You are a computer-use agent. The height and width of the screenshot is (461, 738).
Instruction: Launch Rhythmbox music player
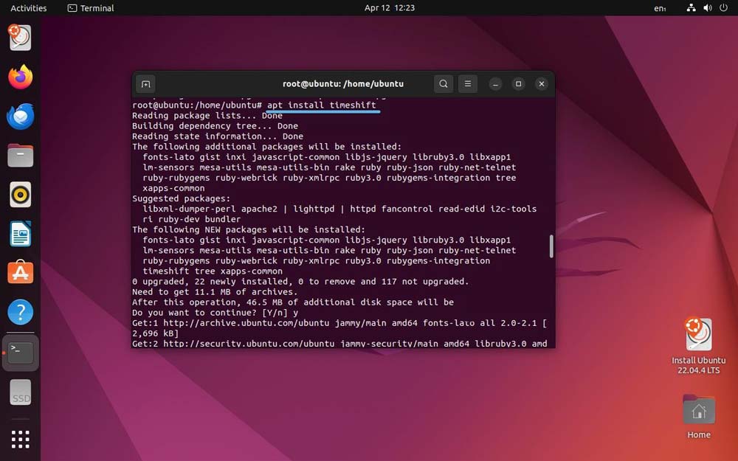[x=21, y=195]
